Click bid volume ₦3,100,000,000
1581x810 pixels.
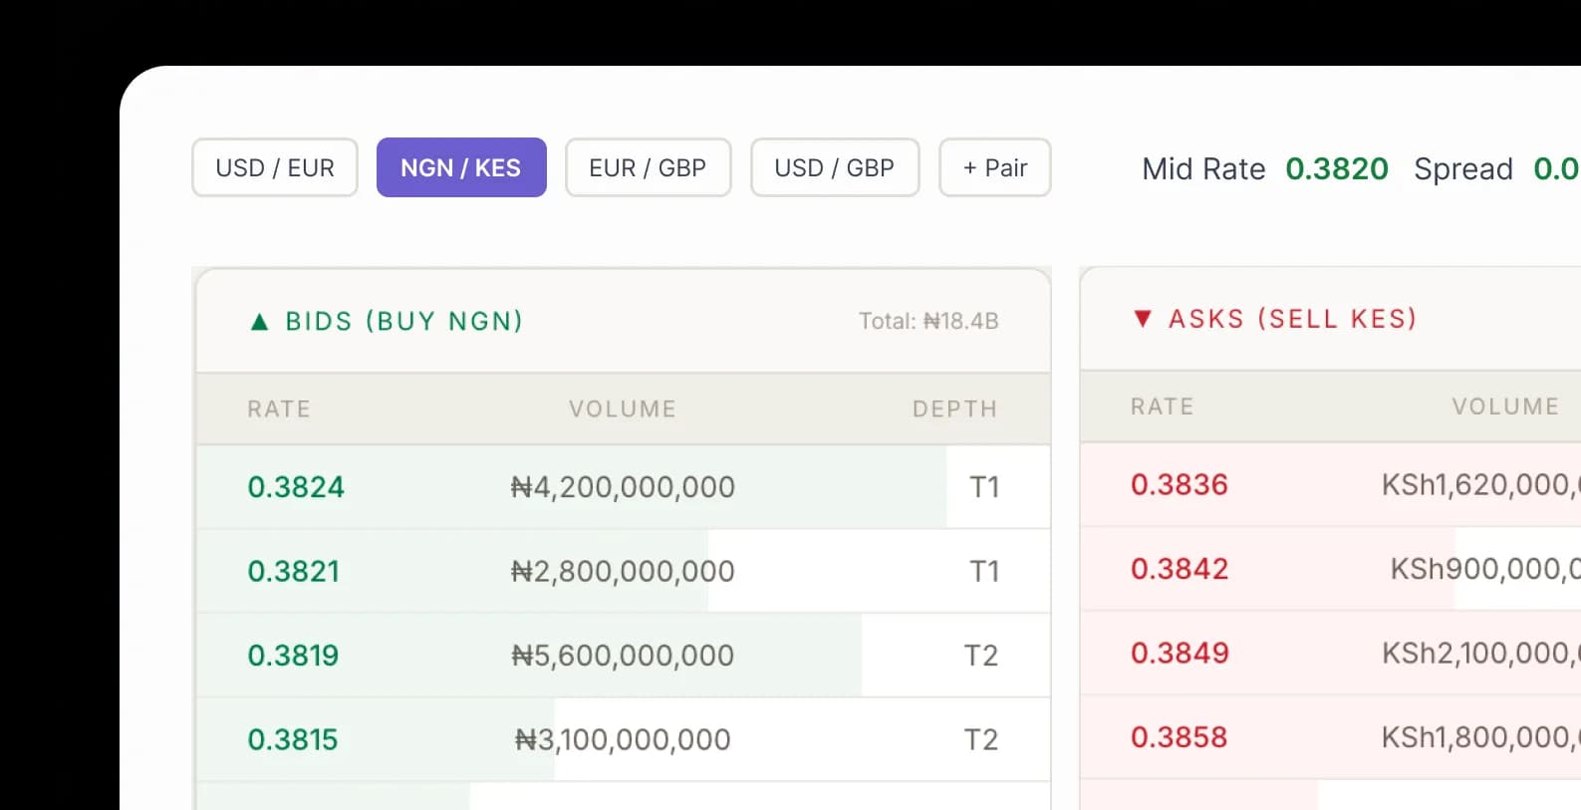click(623, 739)
